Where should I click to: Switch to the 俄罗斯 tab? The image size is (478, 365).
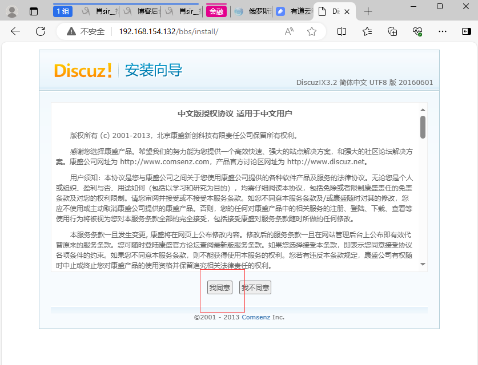(x=252, y=11)
